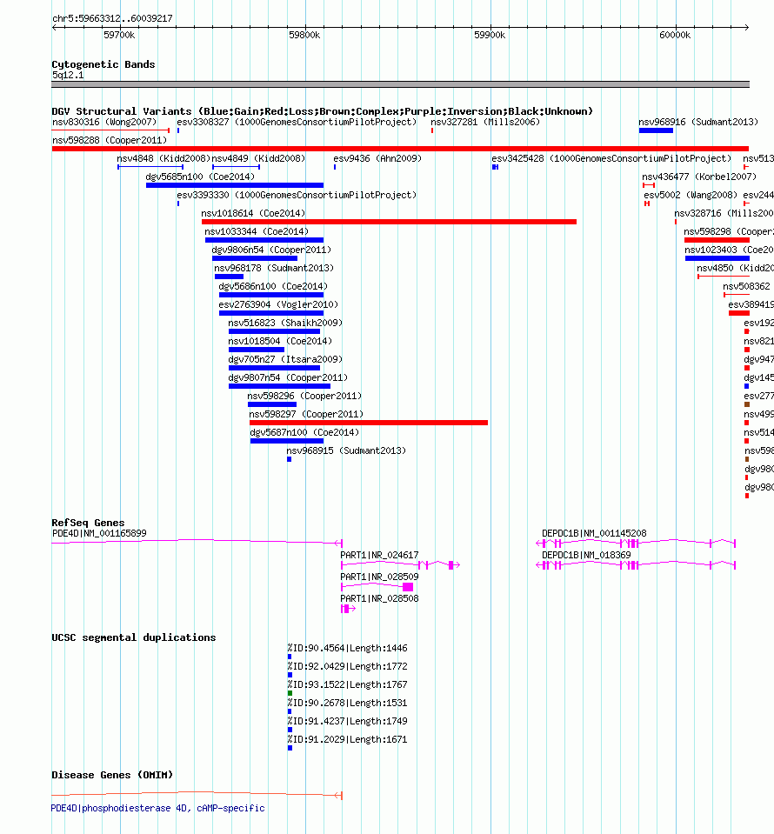Click the esv5002 (Wang2008) label
Screen dimensions: 774x834
click(x=691, y=195)
